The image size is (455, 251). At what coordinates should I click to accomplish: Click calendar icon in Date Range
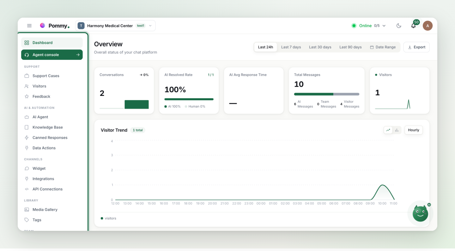pyautogui.click(x=372, y=47)
